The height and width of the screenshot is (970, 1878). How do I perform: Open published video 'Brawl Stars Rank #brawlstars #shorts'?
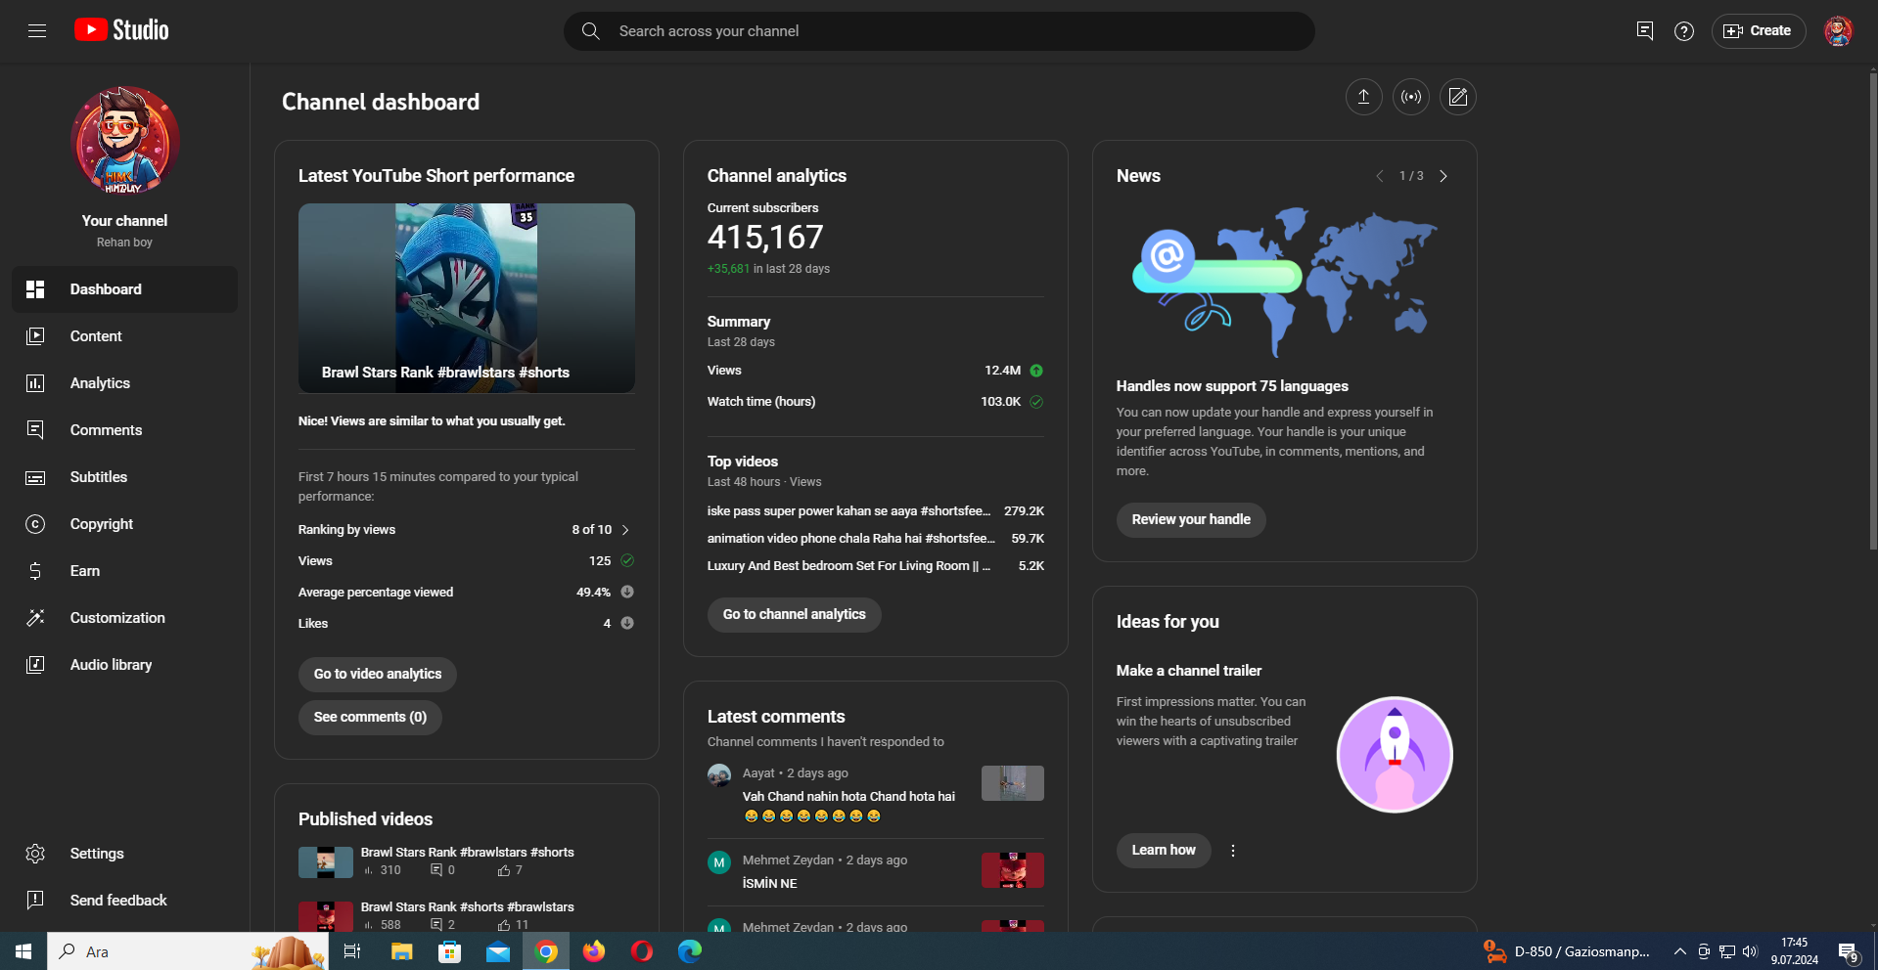point(467,853)
